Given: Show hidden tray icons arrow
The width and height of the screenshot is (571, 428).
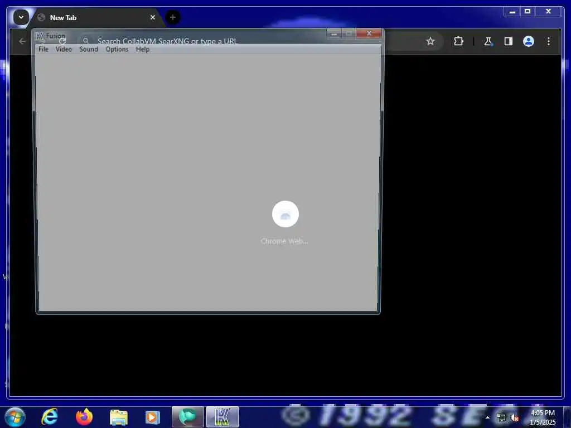Looking at the screenshot, I should pyautogui.click(x=487, y=417).
